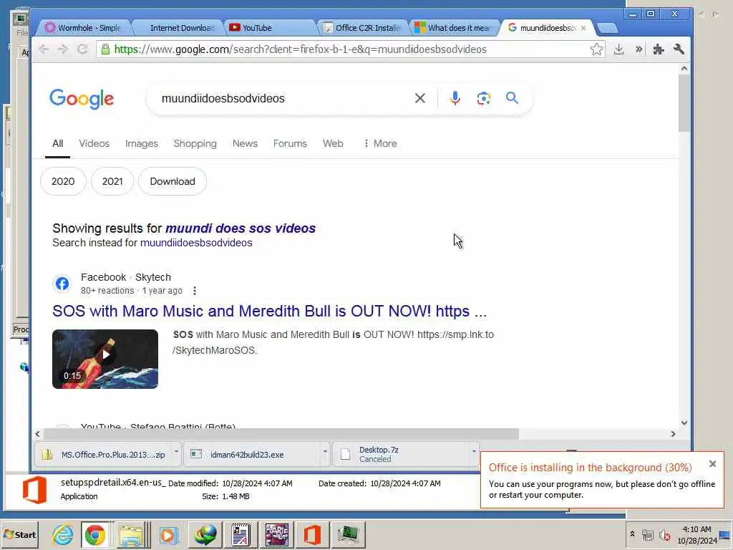This screenshot has width=733, height=550.
Task: Apply the 2021 suggestion chip
Action: click(112, 181)
